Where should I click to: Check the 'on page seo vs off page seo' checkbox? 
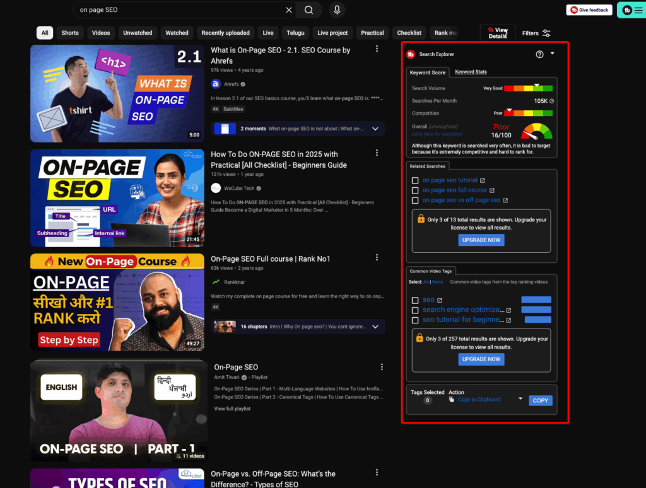point(415,200)
